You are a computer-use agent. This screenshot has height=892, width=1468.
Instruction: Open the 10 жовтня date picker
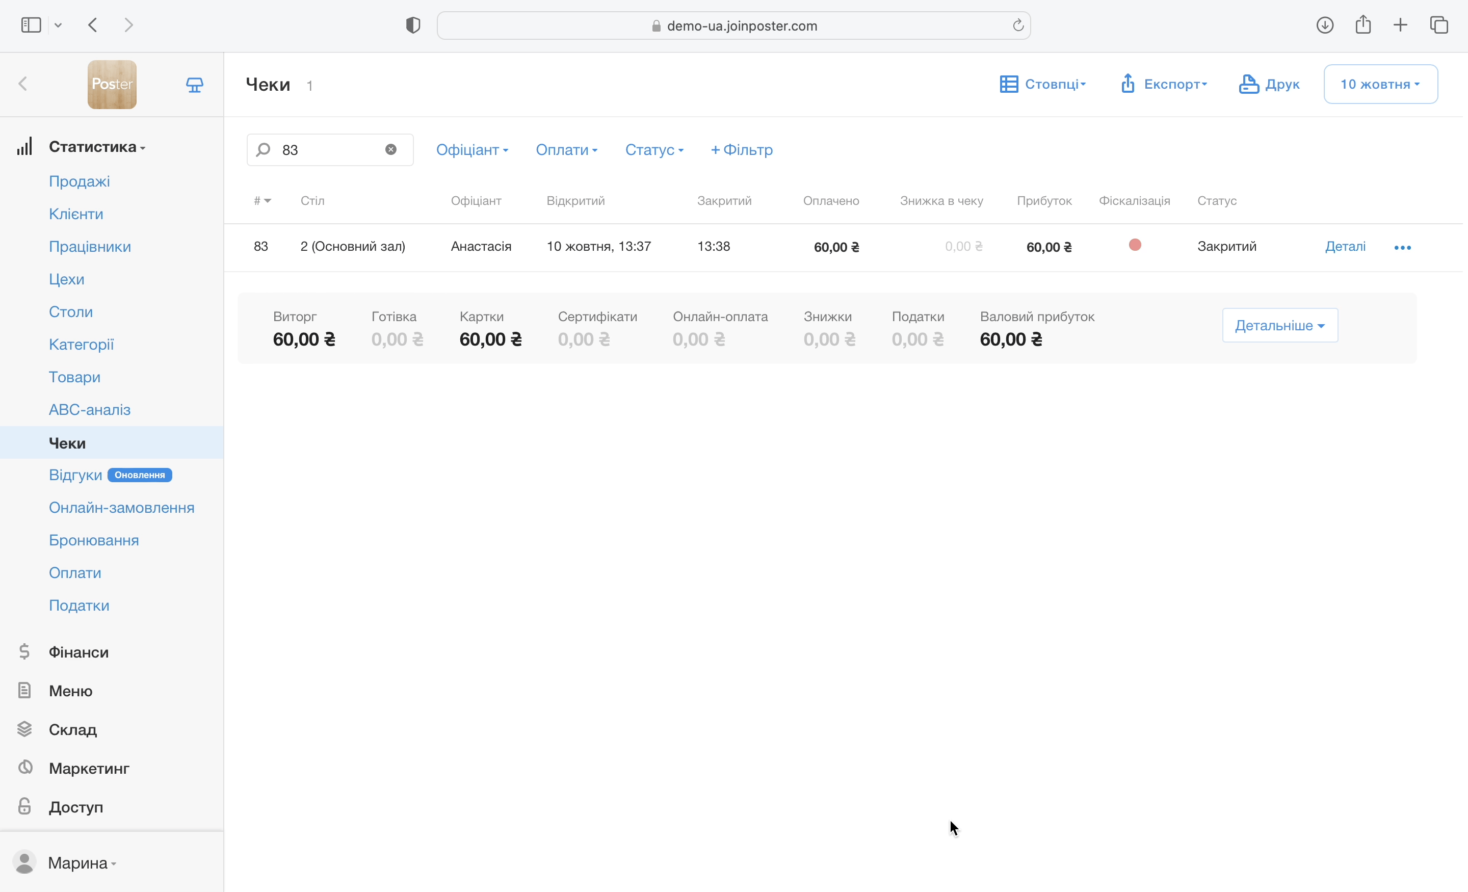click(x=1380, y=84)
